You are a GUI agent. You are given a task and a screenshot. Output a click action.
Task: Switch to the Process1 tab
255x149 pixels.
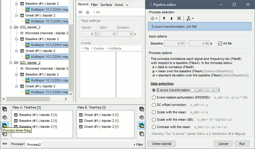[18, 144]
